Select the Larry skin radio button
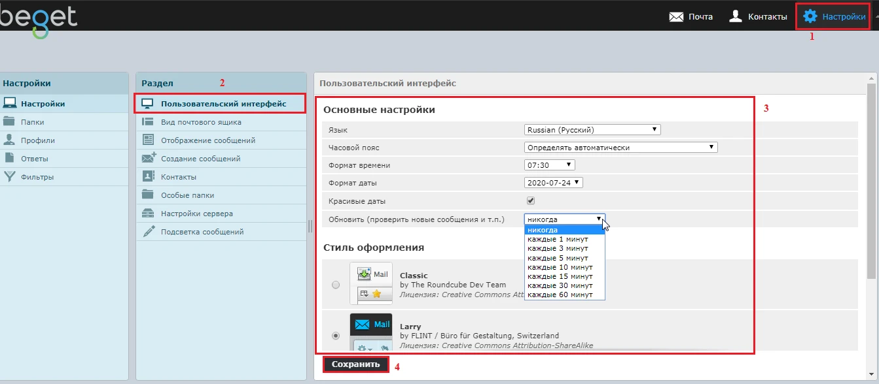Screen dimensions: 879x384 [336, 336]
